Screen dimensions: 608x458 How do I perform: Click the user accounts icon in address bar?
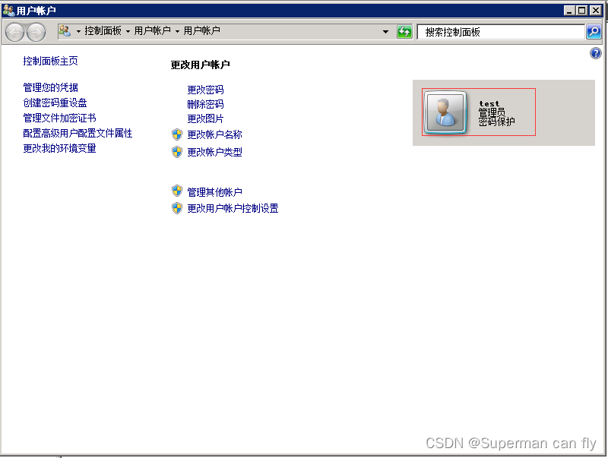tap(65, 30)
